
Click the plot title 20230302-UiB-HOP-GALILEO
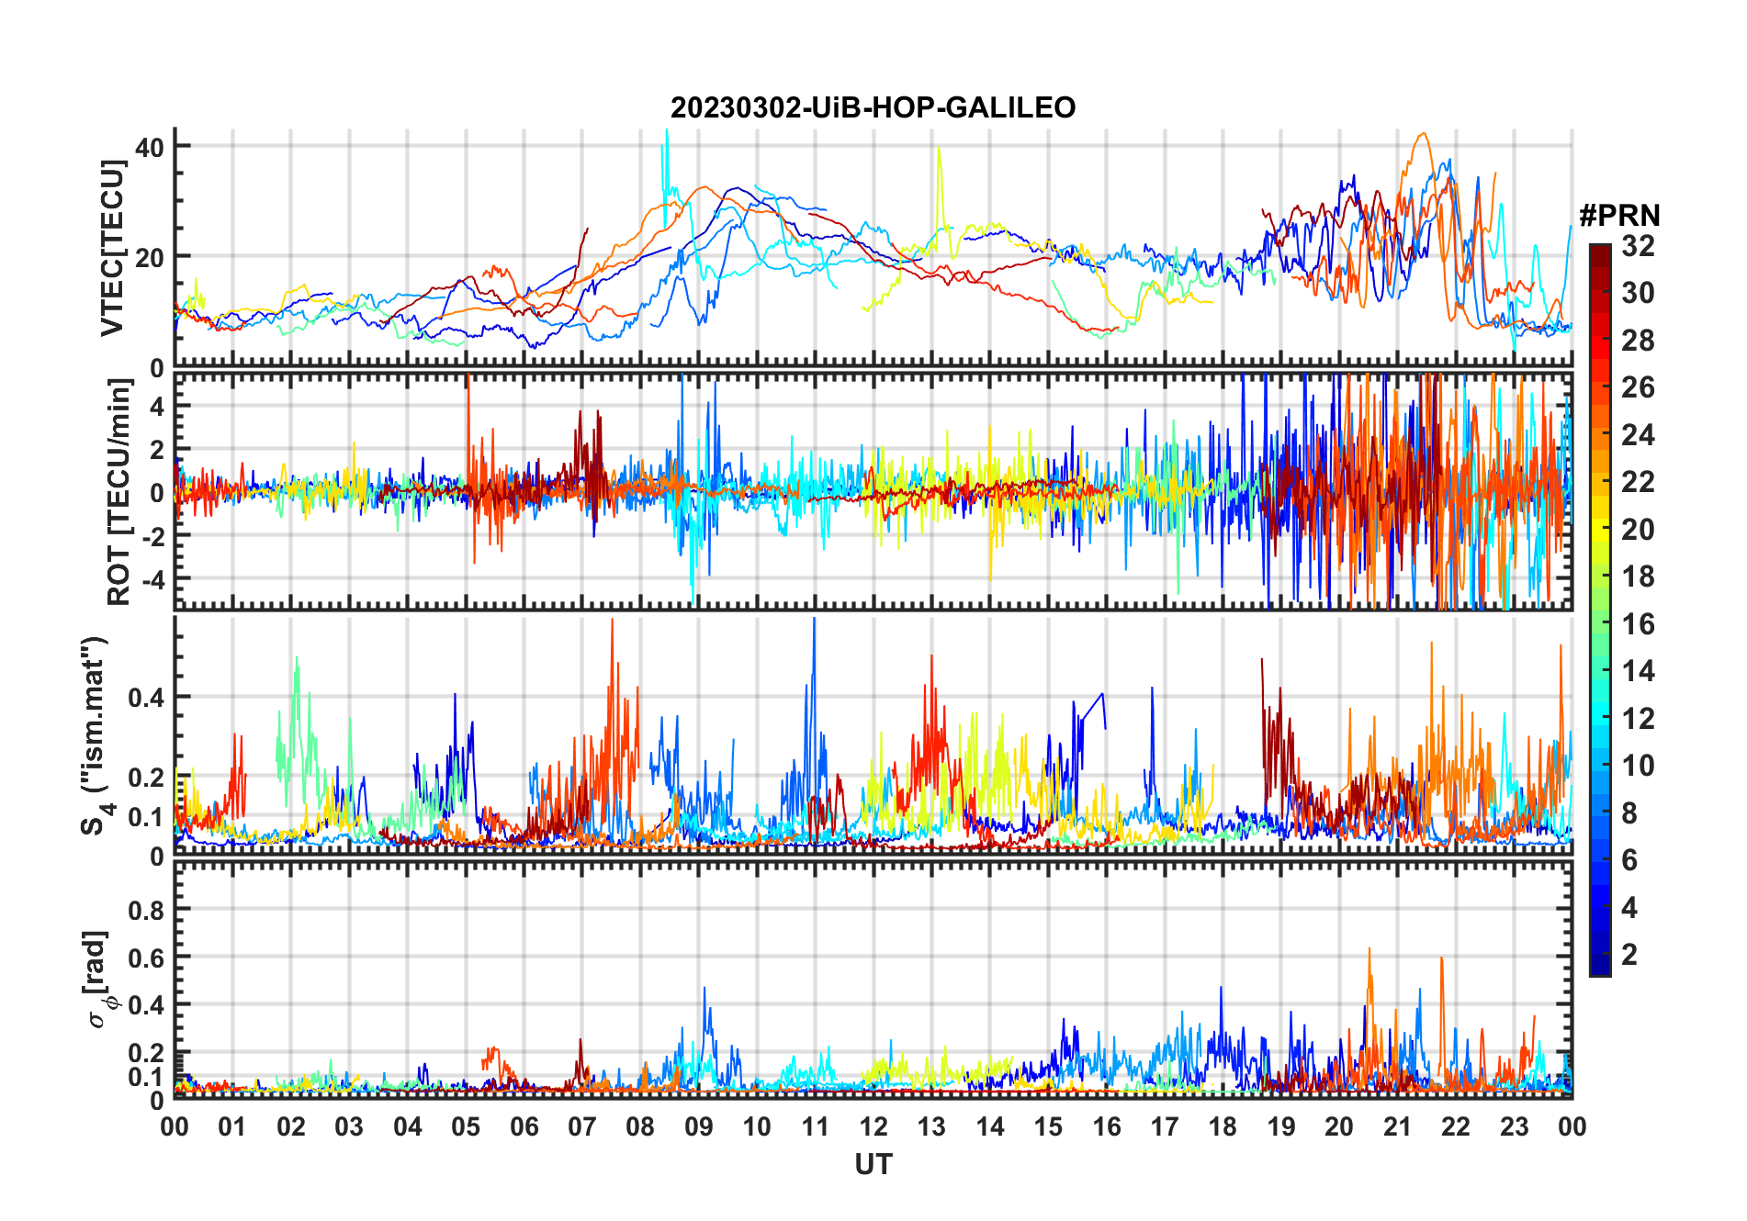(x=873, y=107)
